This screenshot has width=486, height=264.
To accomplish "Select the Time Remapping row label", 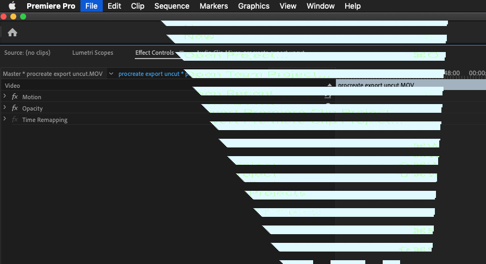I will pyautogui.click(x=45, y=120).
